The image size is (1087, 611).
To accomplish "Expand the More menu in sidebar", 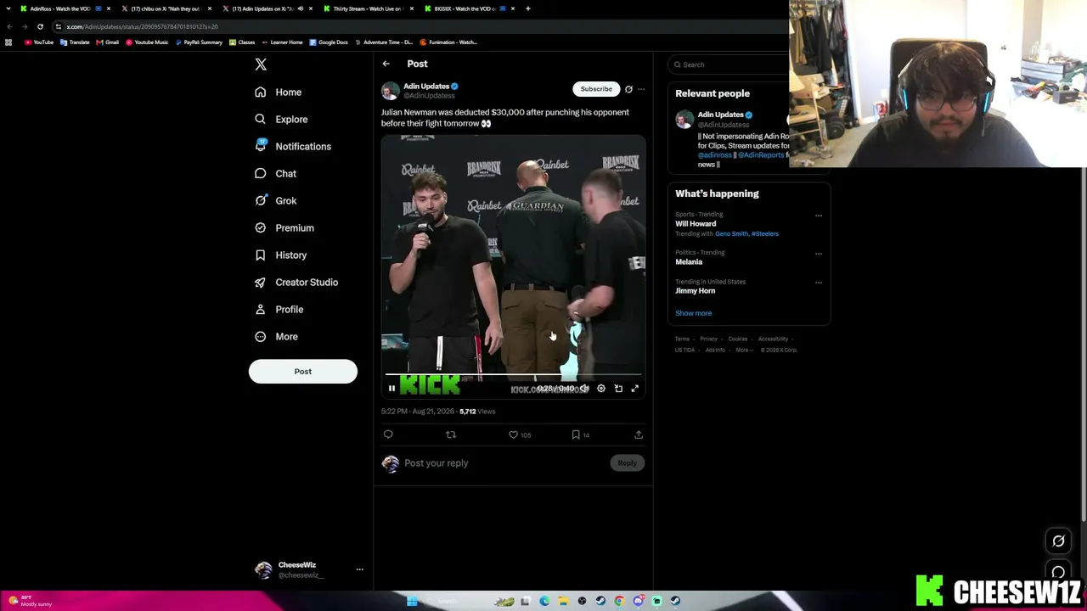I will [276, 336].
